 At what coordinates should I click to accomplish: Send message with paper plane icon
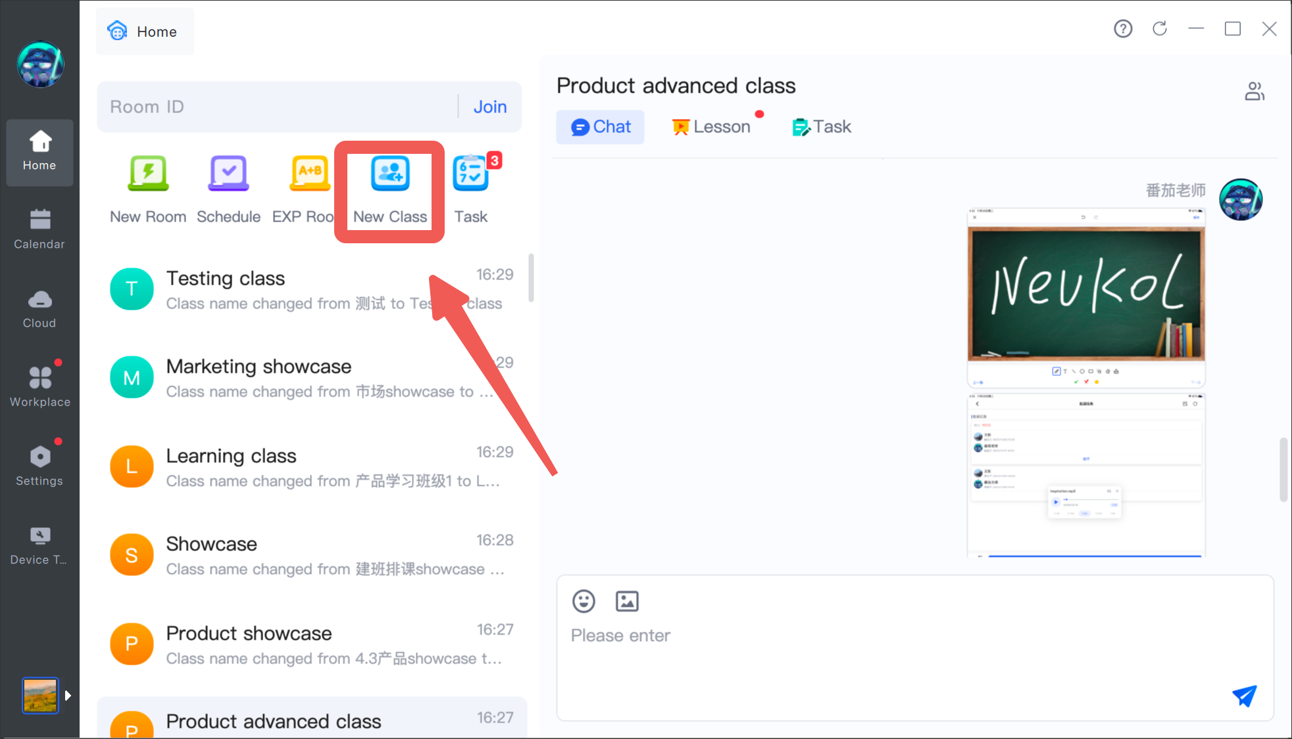(x=1244, y=696)
